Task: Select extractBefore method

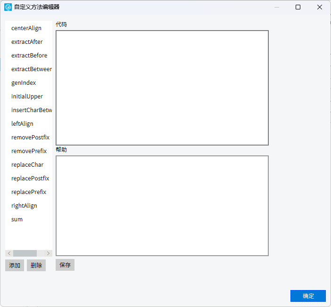Action: tap(29, 56)
